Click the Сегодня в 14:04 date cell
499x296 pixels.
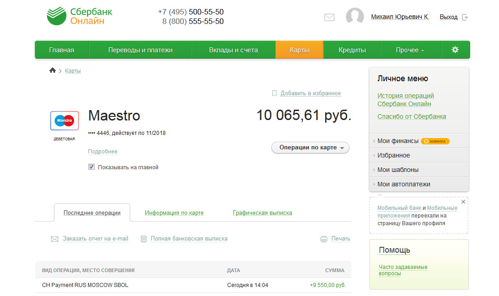[247, 285]
